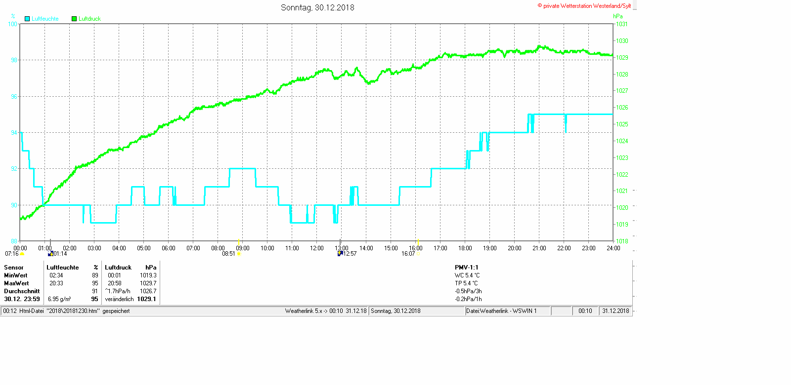Screen dimensions: 791x385
Task: Click the '31.12.2018' date cell in status bar
Action: click(615, 311)
